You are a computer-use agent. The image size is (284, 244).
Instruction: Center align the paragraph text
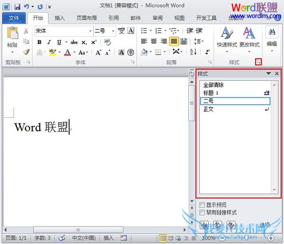pos(154,42)
